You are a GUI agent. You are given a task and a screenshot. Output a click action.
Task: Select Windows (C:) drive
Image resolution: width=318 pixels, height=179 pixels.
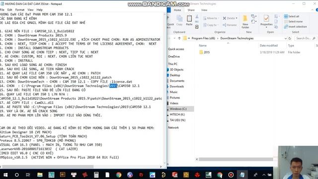(178, 109)
